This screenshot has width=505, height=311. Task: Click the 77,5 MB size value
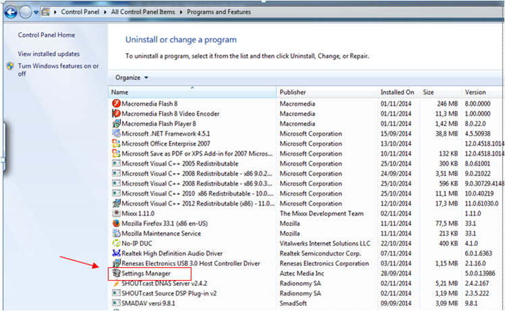coord(447,223)
